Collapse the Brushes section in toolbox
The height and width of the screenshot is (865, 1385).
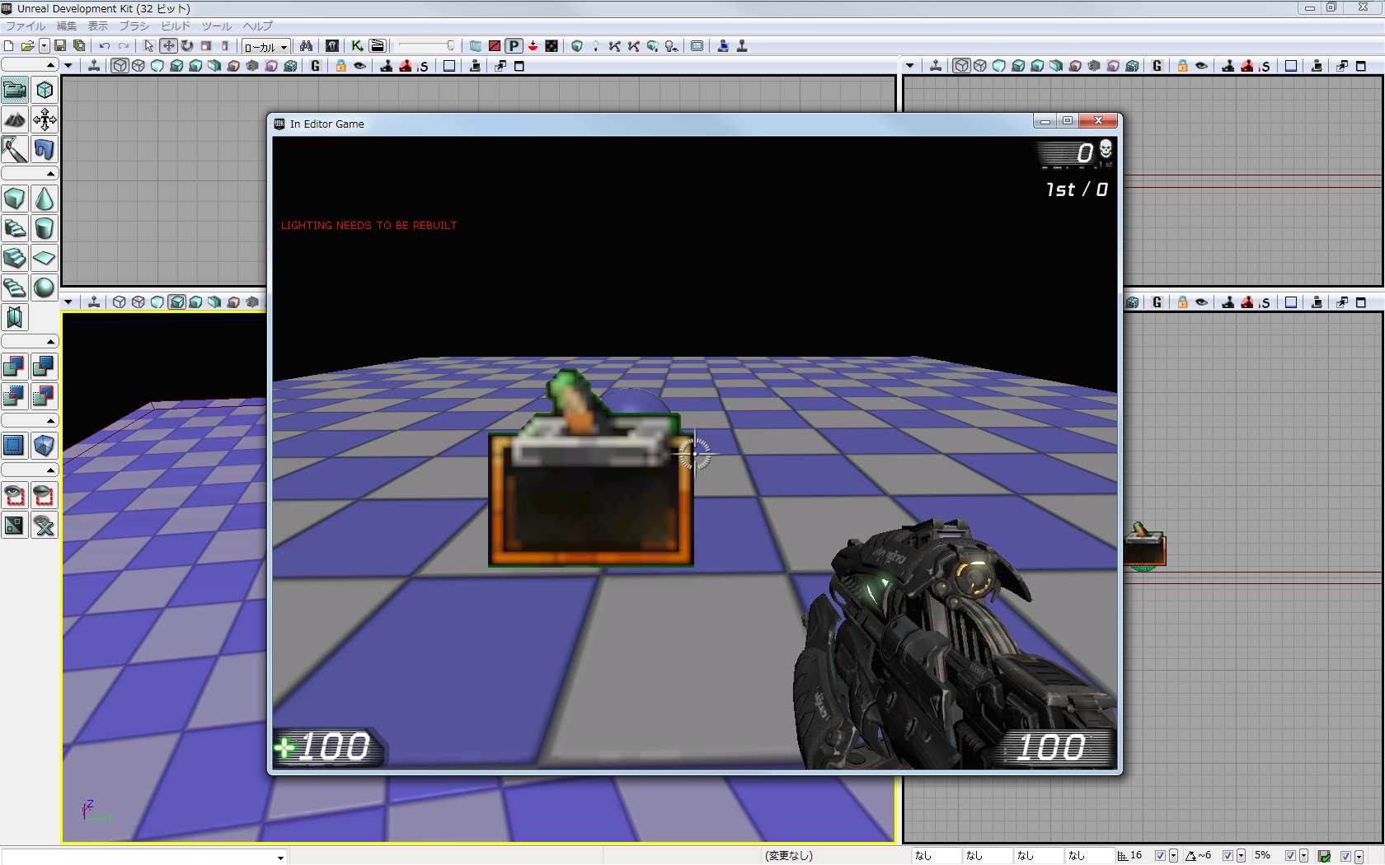coord(30,174)
